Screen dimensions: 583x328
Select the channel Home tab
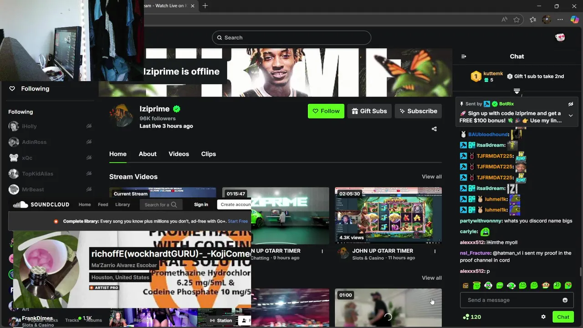118,154
